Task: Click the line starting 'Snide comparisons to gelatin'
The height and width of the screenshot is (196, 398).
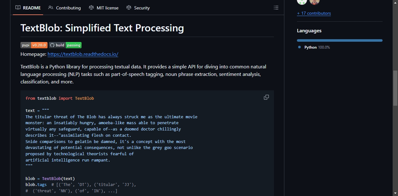Action: 105,141
